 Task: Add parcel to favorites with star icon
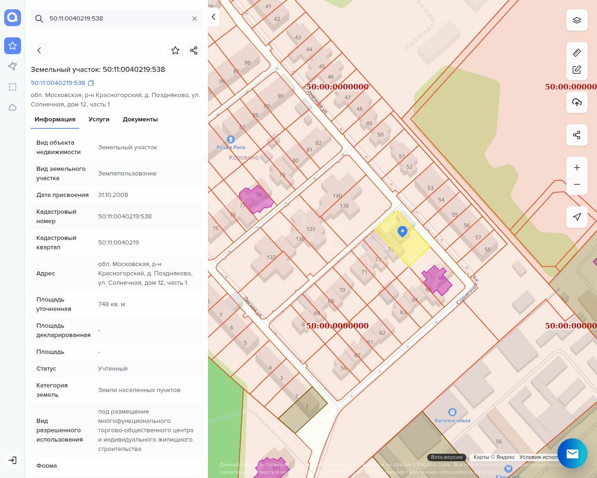pyautogui.click(x=175, y=50)
